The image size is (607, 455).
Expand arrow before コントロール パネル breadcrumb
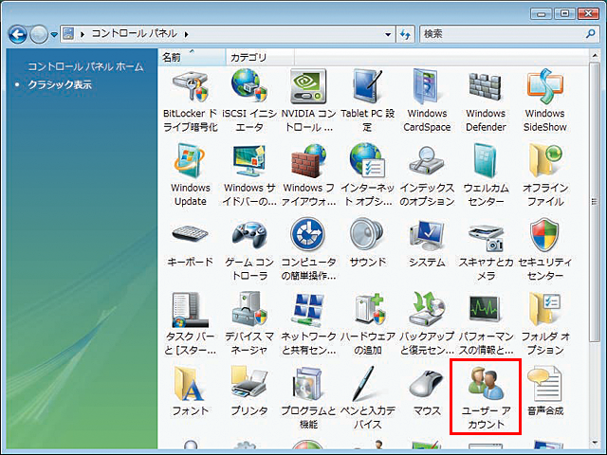point(83,34)
